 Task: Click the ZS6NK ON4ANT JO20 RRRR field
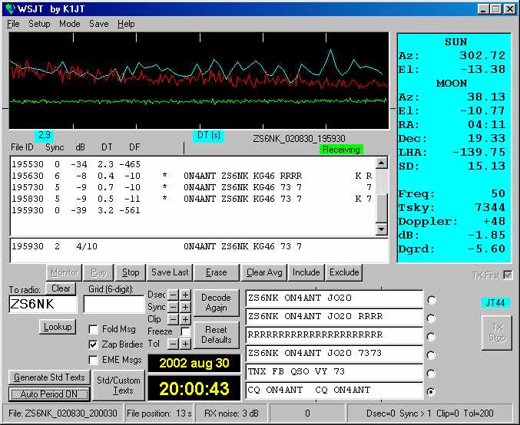(334, 317)
